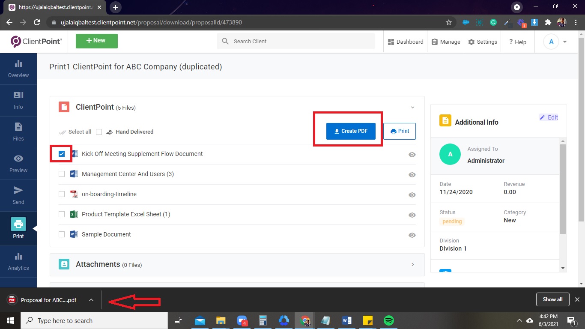This screenshot has width=585, height=329.
Task: Click Select all files
Action: [75, 132]
